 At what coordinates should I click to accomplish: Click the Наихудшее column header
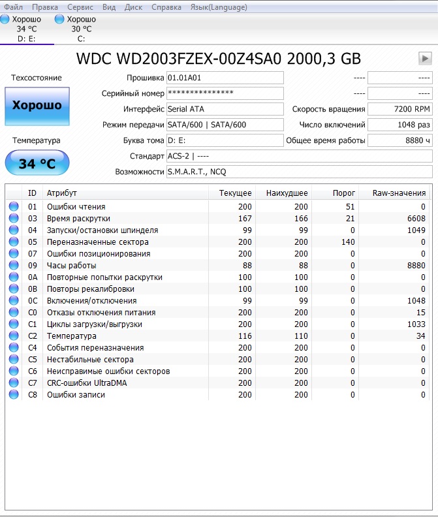click(x=284, y=193)
